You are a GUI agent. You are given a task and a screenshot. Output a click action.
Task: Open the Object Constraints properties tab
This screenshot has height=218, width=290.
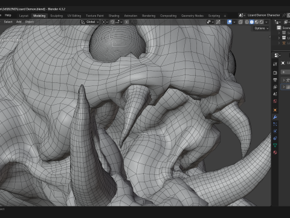point(275,138)
